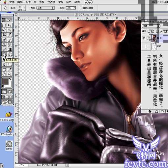This screenshot has width=168, height=168.
Task: Select the Clone Stamp tool
Action: pyautogui.click(x=4, y=45)
